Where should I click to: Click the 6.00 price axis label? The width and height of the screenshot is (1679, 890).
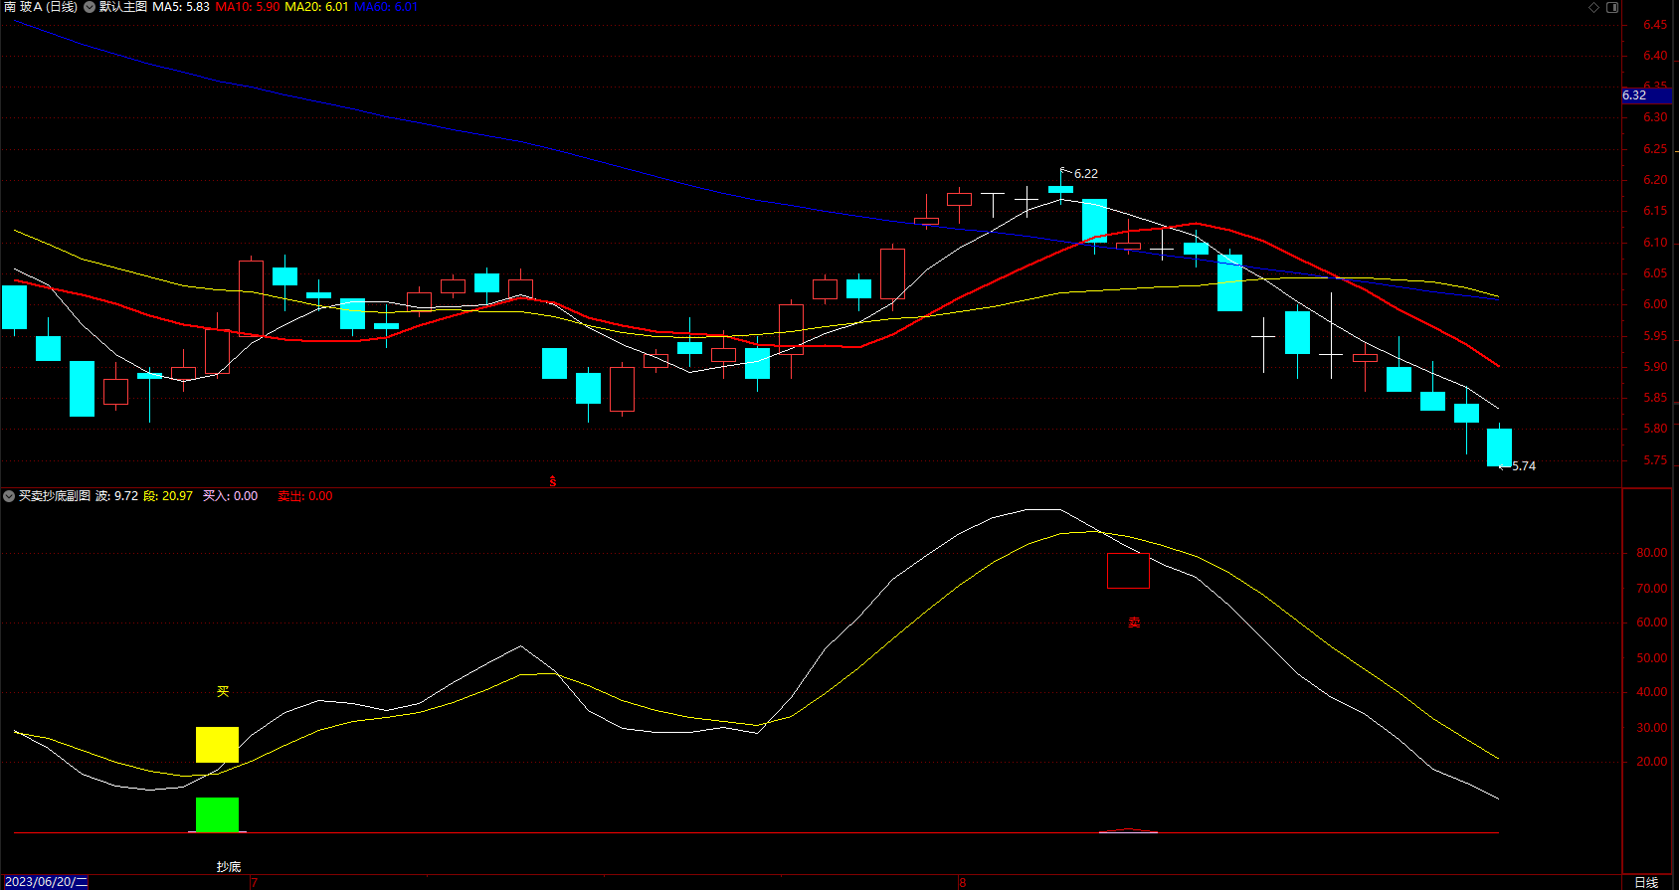click(1655, 304)
